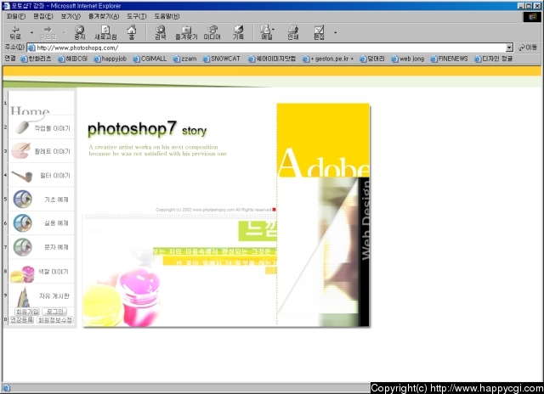Open the 쉐어이미지닷컴 links bar shortcut
This screenshot has height=394, width=544.
click(x=272, y=59)
